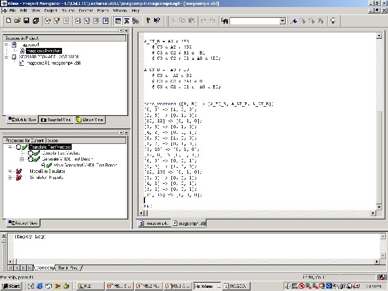Click editor horizontal scrollbar right arrow
This screenshot has width=388, height=291.
tap(373, 213)
